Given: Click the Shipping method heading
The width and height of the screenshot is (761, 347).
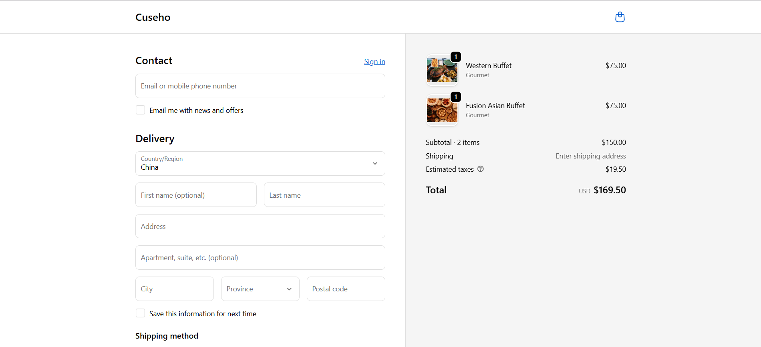Looking at the screenshot, I should tap(167, 336).
